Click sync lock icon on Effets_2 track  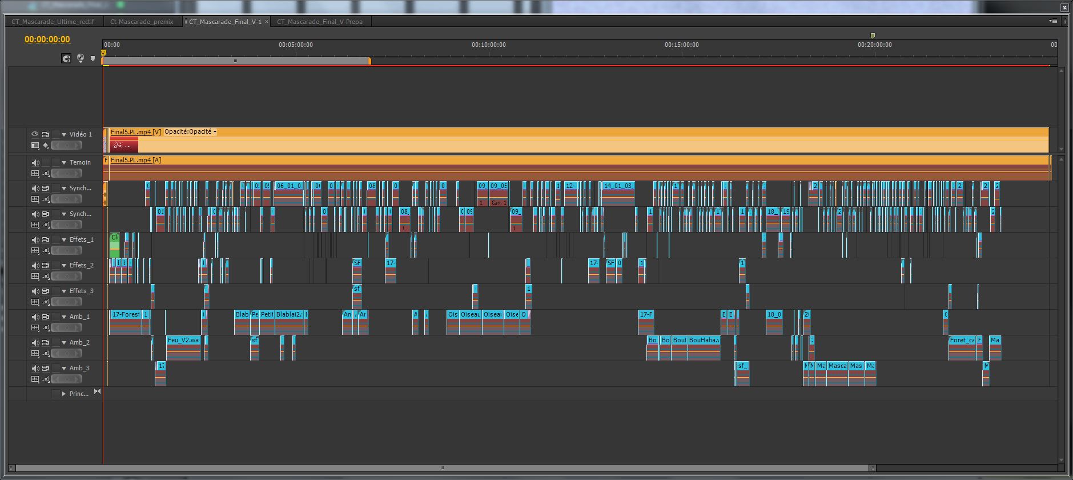coord(46,265)
